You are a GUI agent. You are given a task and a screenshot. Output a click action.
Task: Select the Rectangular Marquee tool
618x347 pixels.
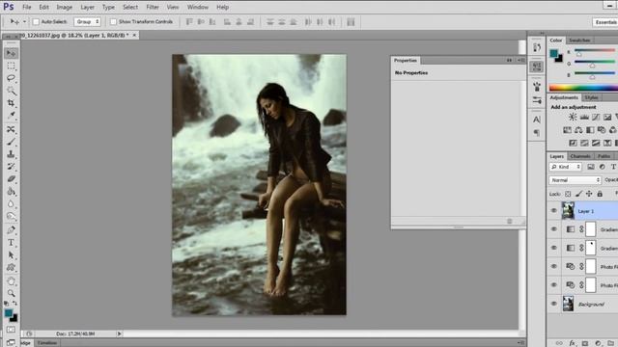tap(11, 66)
